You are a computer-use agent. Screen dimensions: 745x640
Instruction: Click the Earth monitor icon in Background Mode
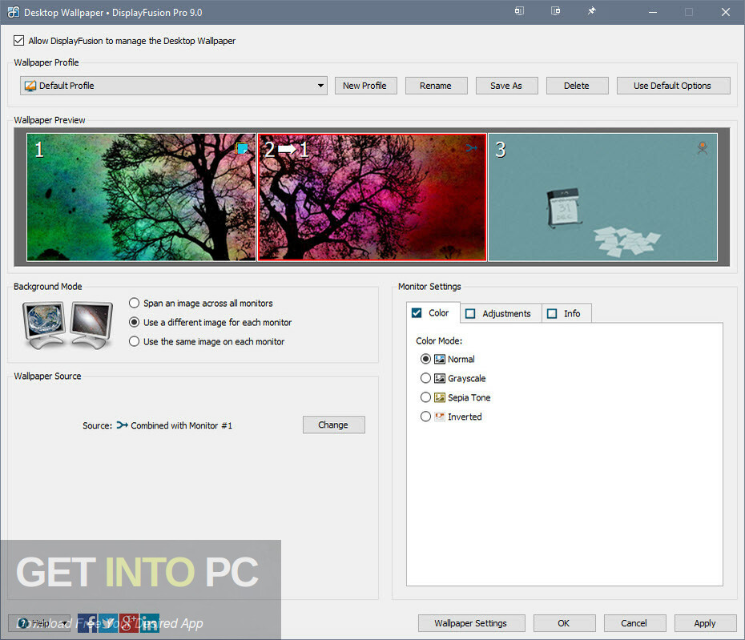click(44, 325)
